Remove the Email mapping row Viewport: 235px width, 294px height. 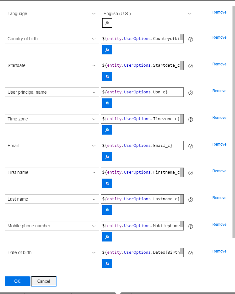219,144
